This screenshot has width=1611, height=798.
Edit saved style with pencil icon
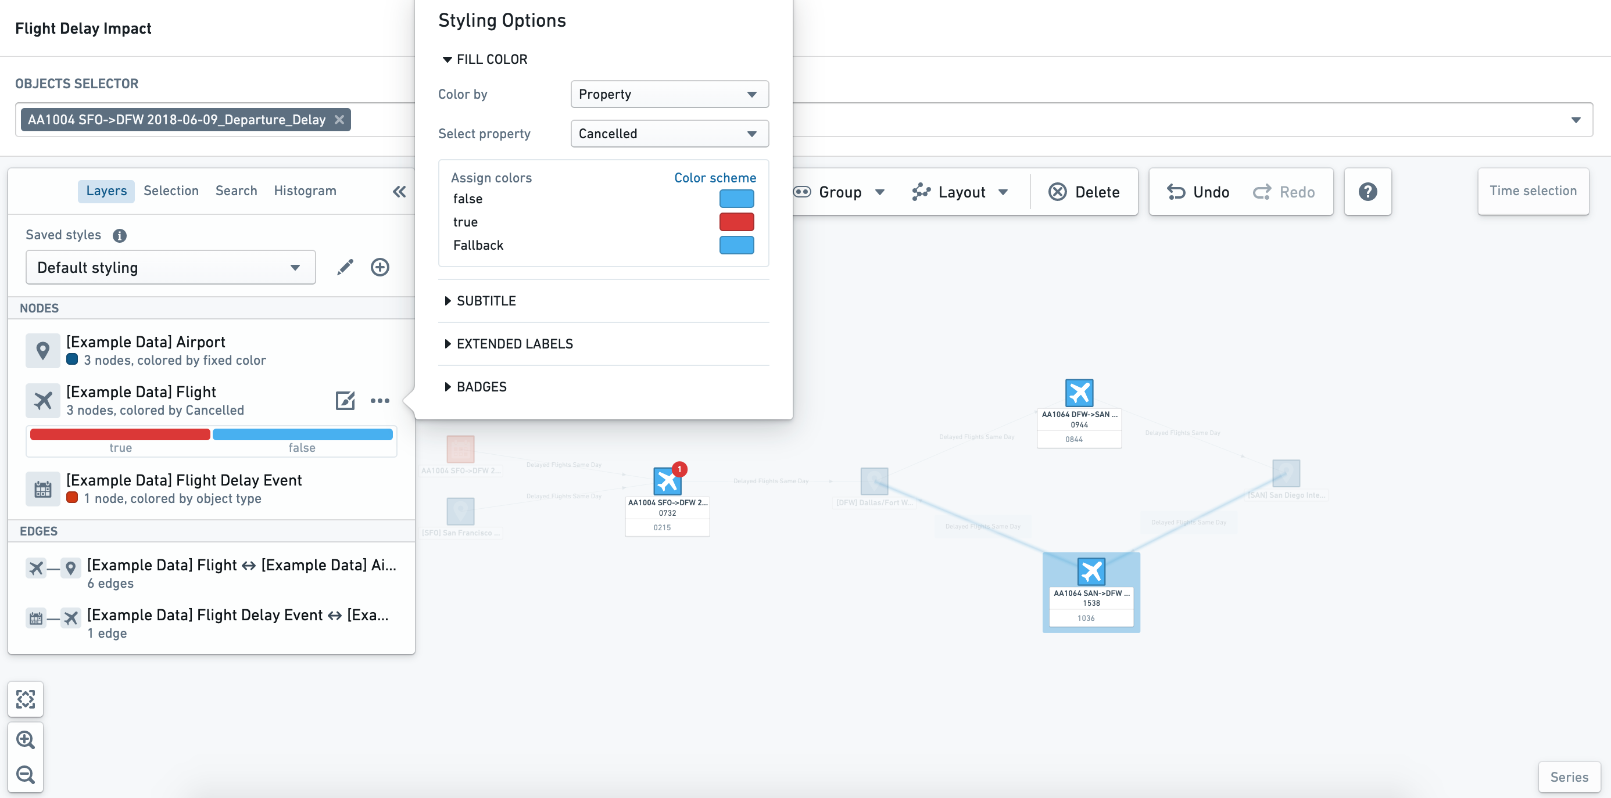pyautogui.click(x=345, y=268)
